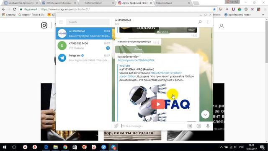Click the Write a message field
Image resolution: width=268 pixels, height=151 pixels.
[153, 126]
